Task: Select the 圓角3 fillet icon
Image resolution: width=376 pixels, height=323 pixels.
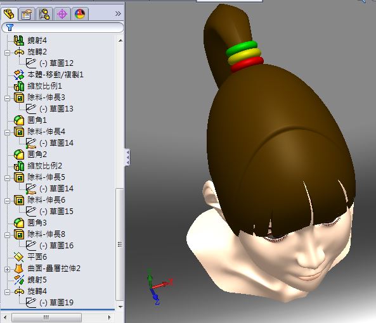Action: click(18, 223)
